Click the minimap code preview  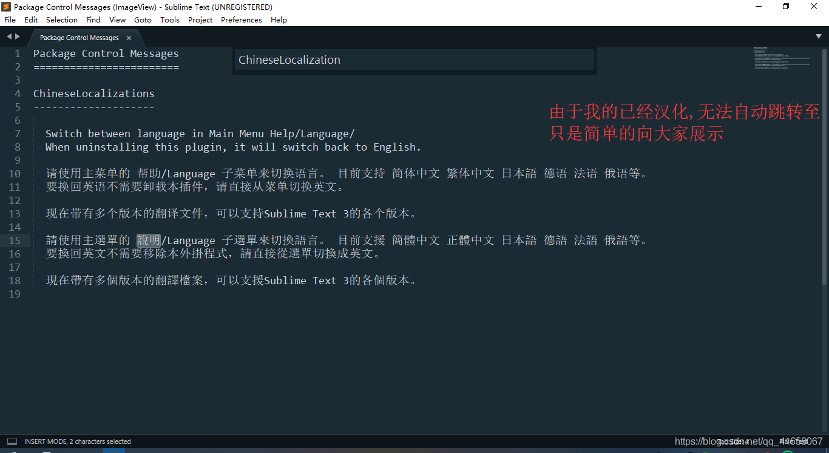782,58
